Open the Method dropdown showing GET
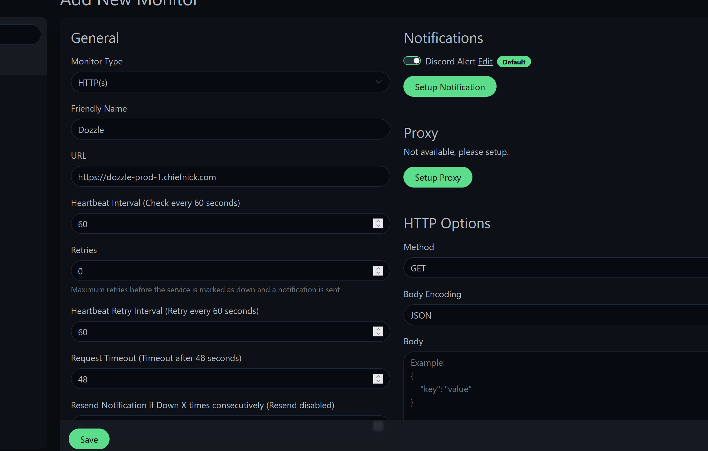Screen dimensions: 708x451 [x=556, y=268]
